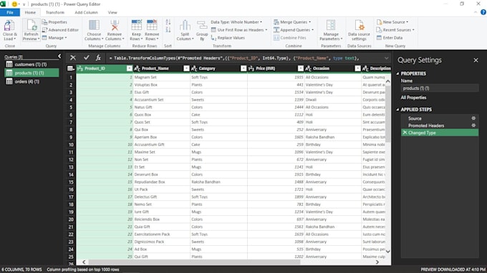
Task: Click the table corner menu icon
Action: pos(71,69)
